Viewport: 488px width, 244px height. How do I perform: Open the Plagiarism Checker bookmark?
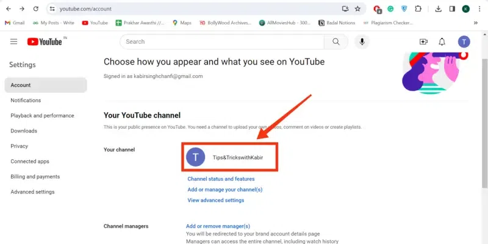pyautogui.click(x=388, y=23)
